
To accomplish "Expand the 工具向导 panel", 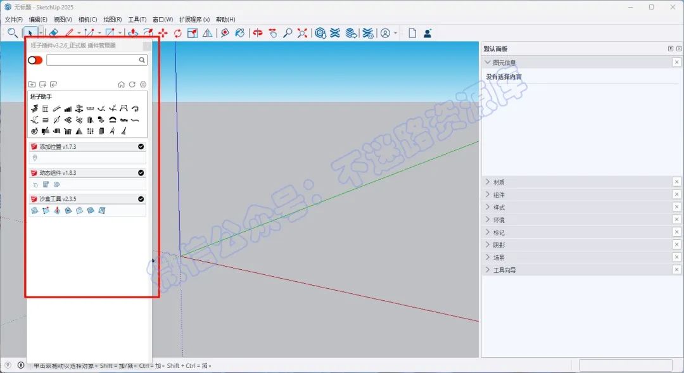I will point(488,270).
